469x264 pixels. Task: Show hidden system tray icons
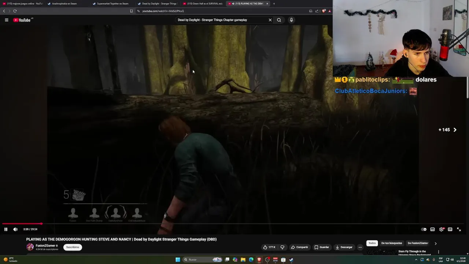(416, 260)
